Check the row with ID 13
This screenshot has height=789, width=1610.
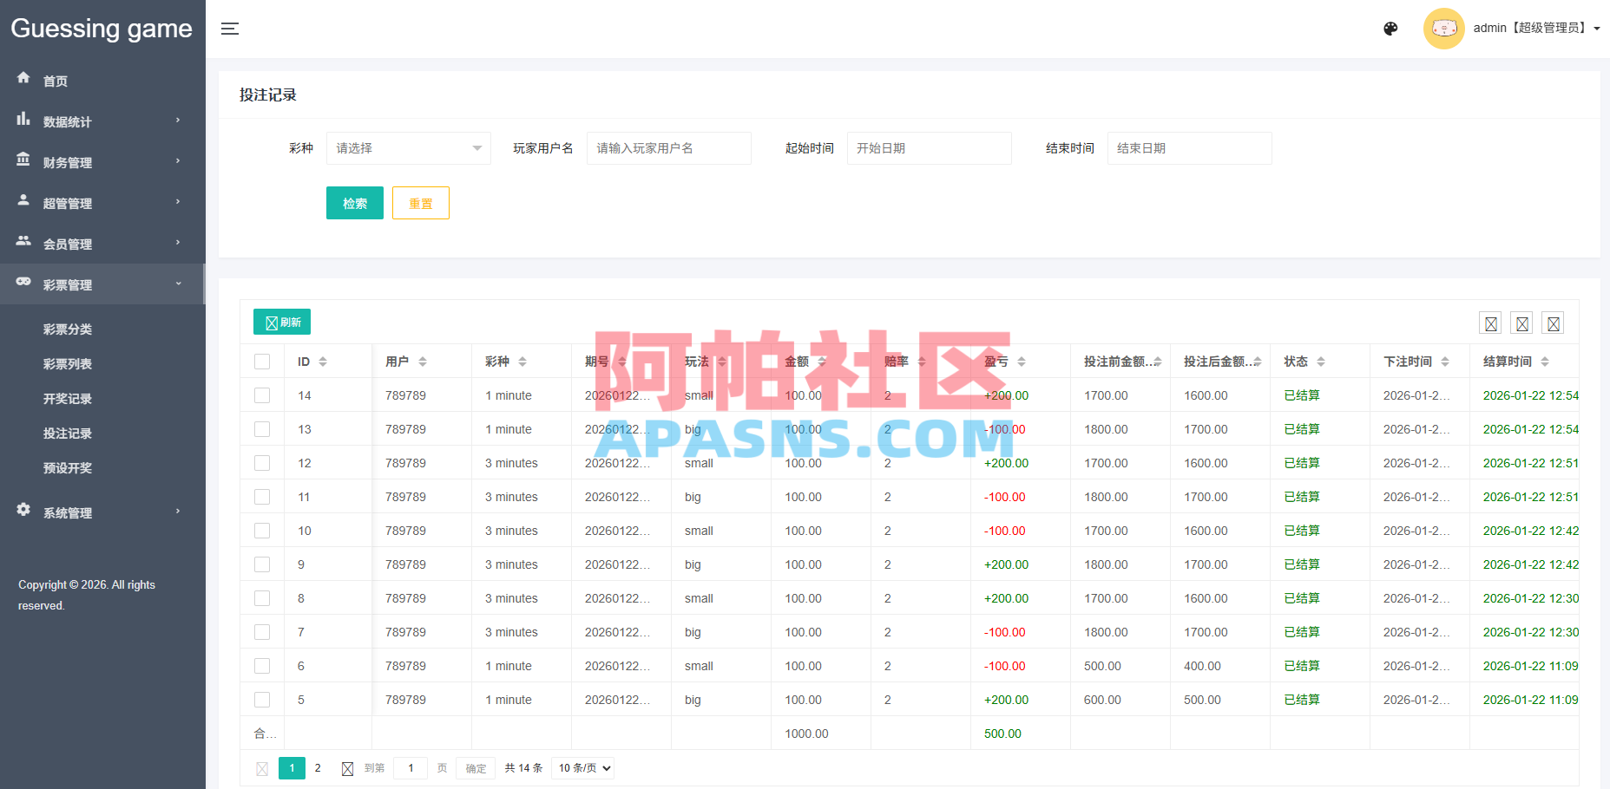point(262,429)
